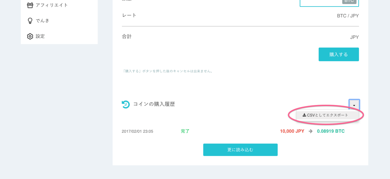The height and width of the screenshot is (179, 390).
Task: Click the history clock icon by コインの購入履歴
Action: [125, 104]
